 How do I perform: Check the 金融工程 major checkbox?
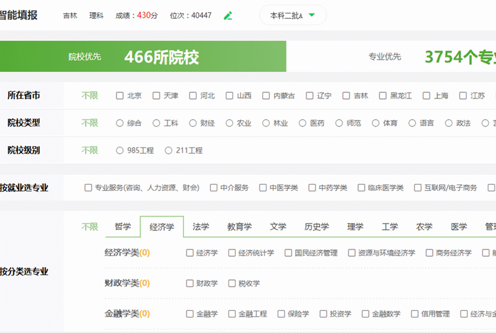tap(232, 314)
